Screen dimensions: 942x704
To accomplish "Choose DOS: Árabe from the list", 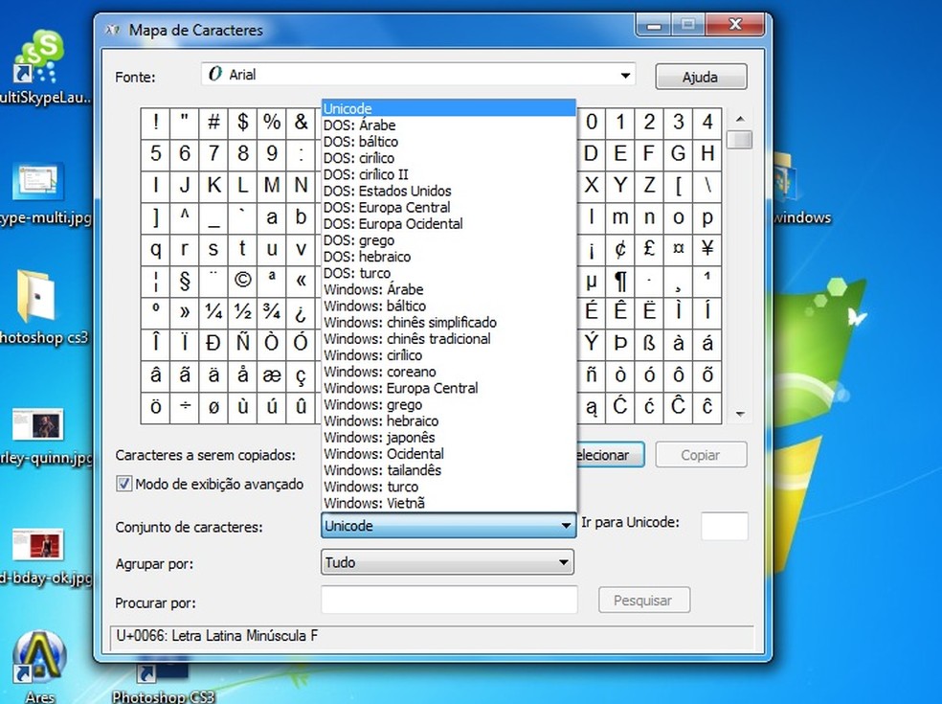I will tap(449, 125).
